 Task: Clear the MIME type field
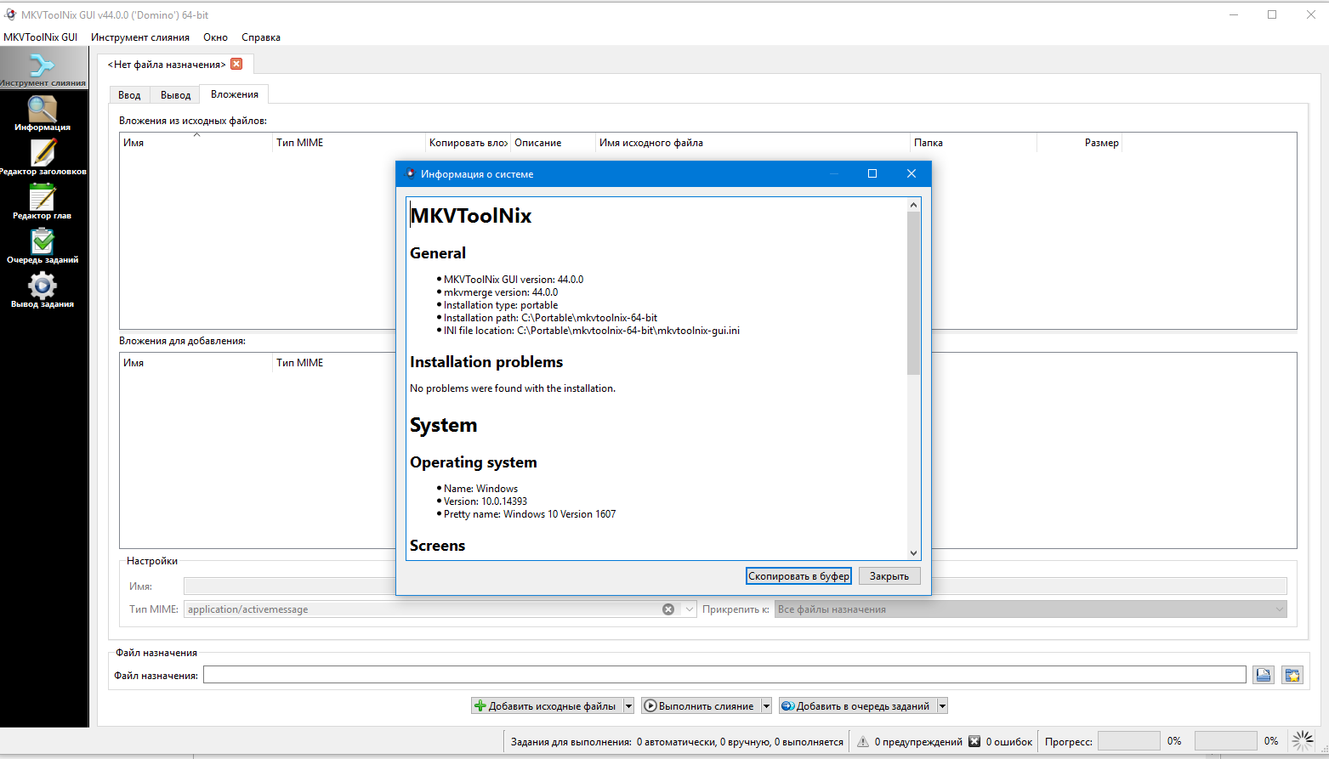(x=668, y=609)
